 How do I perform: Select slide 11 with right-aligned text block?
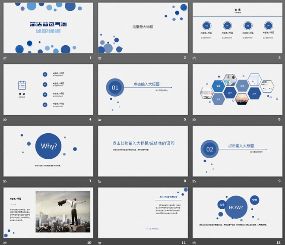pyautogui.click(x=143, y=213)
